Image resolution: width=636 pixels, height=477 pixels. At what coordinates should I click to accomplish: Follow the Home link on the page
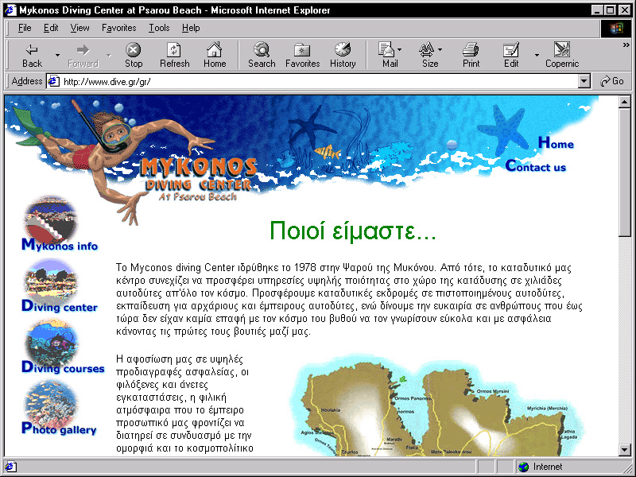pos(556,143)
